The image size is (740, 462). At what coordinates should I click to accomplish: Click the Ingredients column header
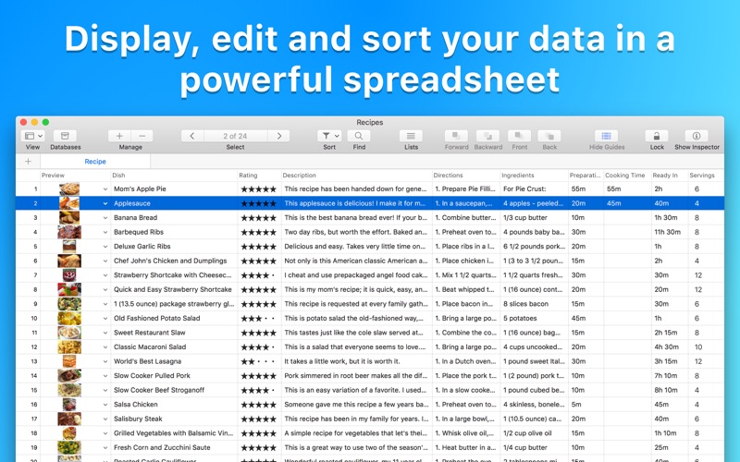[x=534, y=176]
